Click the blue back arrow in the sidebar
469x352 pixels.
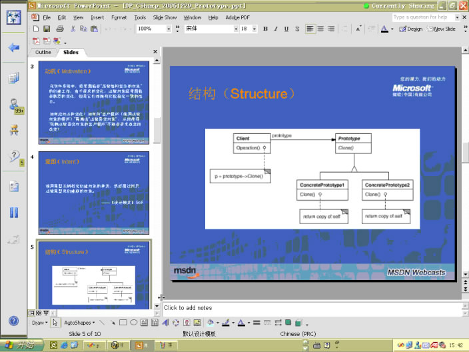pyautogui.click(x=13, y=48)
